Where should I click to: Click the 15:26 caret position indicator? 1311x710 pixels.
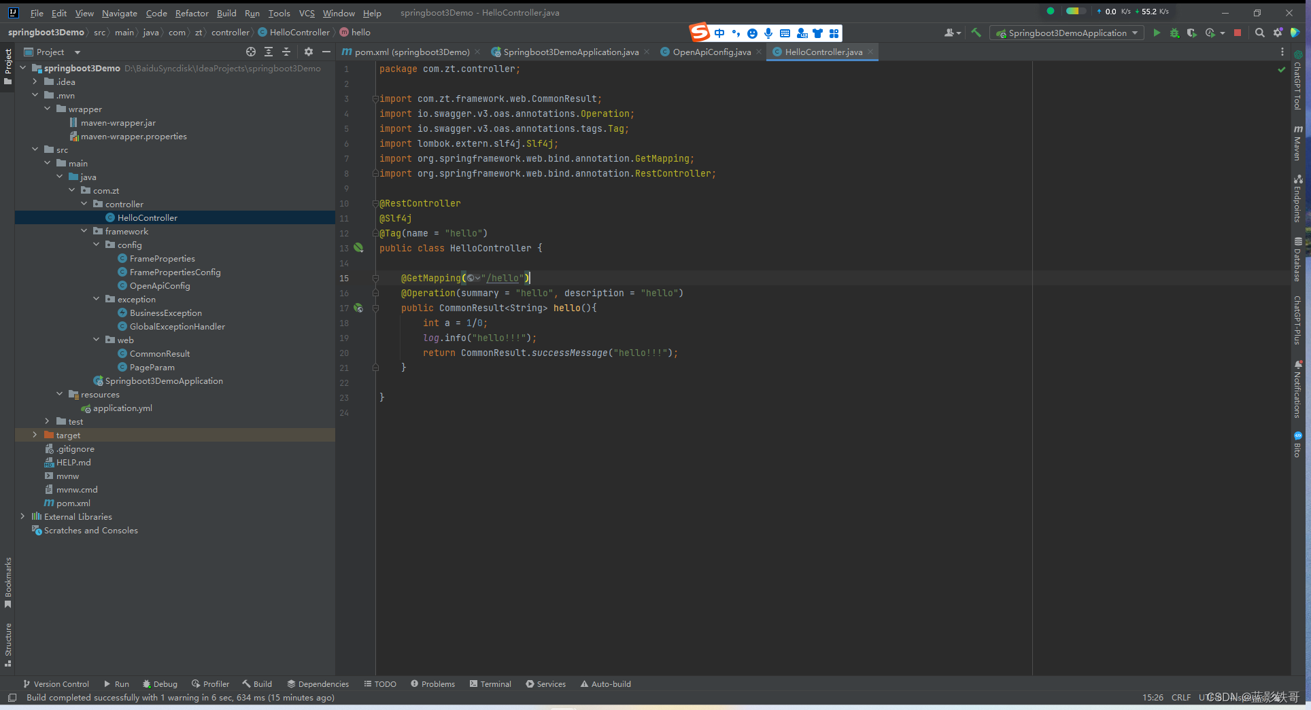pyautogui.click(x=1153, y=698)
